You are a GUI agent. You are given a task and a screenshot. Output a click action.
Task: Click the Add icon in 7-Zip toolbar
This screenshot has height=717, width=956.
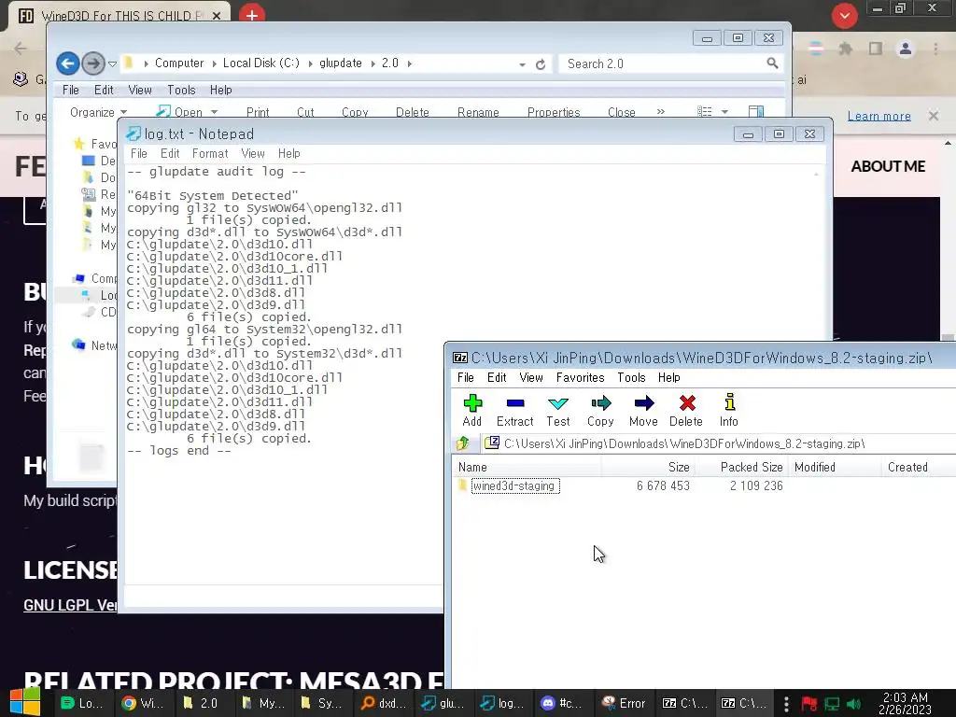point(471,403)
